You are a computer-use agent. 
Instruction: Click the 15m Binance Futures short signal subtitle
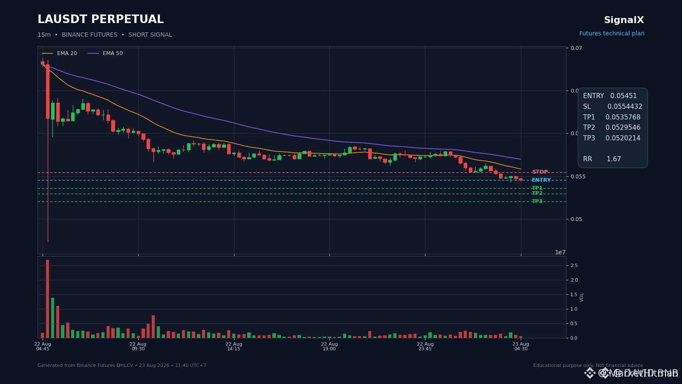coord(105,35)
